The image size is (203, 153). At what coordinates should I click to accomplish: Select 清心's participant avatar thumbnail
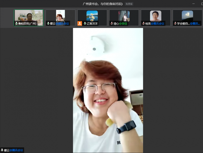coord(124,16)
